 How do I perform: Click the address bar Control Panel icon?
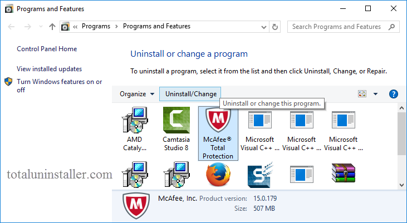pos(65,27)
